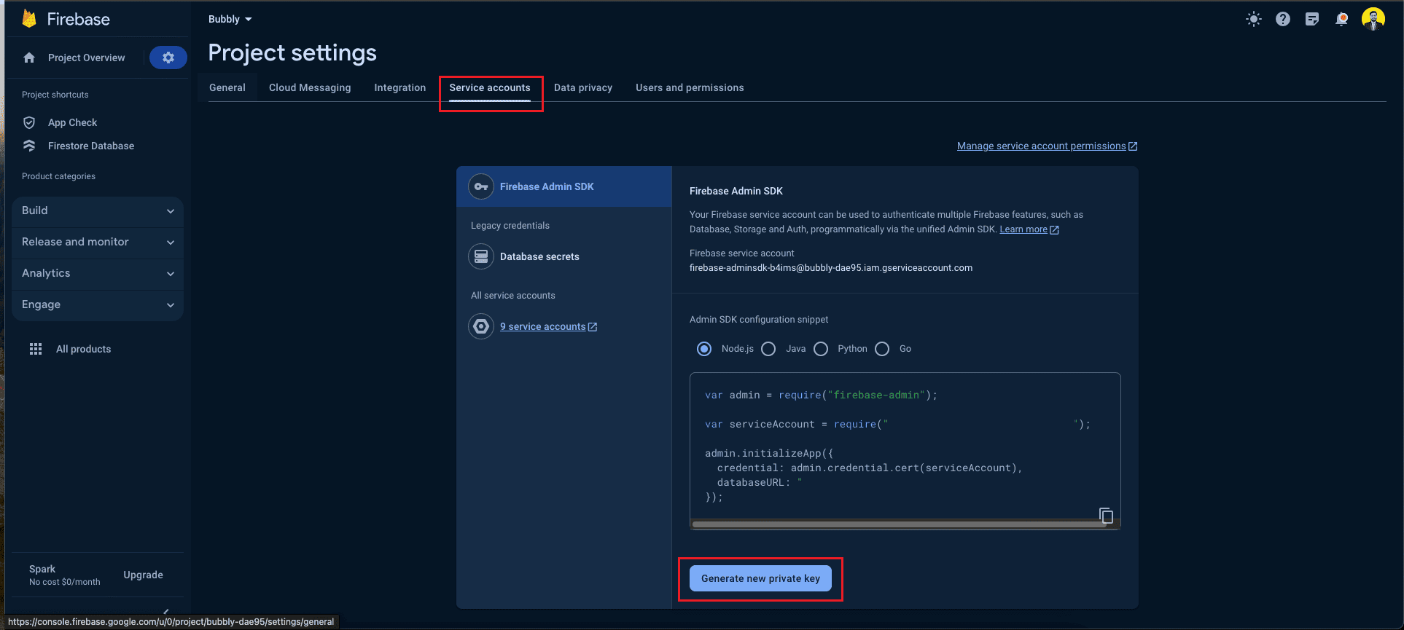Open the help question mark icon

tap(1283, 19)
